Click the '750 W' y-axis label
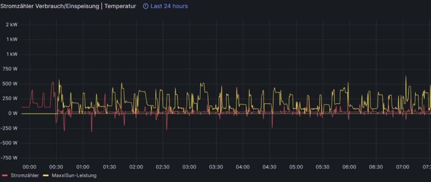Viewport: 431px width, 182px height. coord(10,69)
